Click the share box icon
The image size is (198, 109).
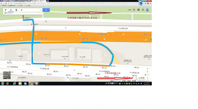[143, 10]
